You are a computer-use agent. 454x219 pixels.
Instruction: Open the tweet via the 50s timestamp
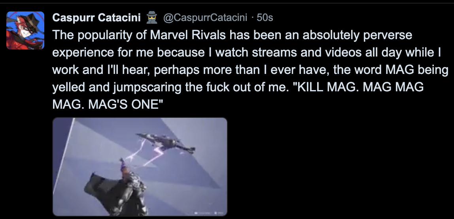pyautogui.click(x=265, y=17)
